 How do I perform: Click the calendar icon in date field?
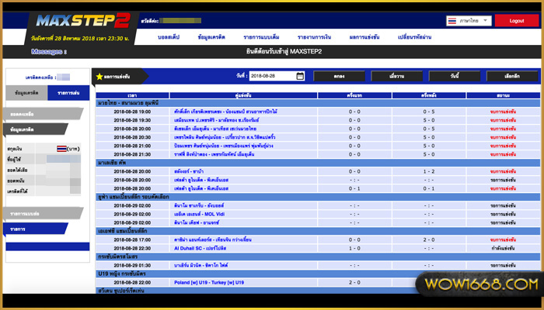coord(300,76)
